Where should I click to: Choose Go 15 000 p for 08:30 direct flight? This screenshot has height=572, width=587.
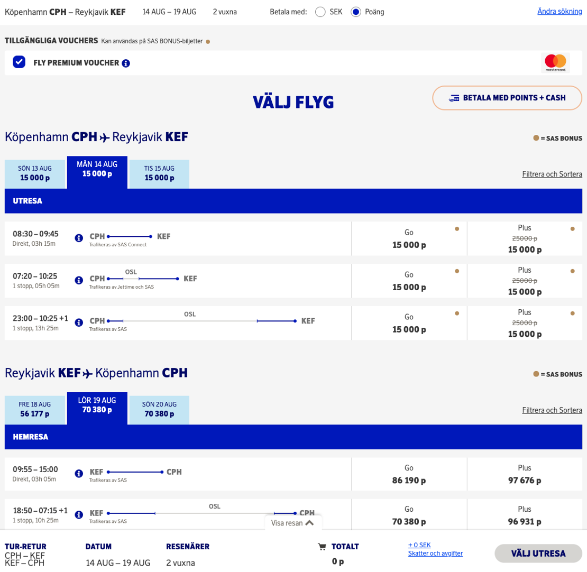(x=409, y=238)
